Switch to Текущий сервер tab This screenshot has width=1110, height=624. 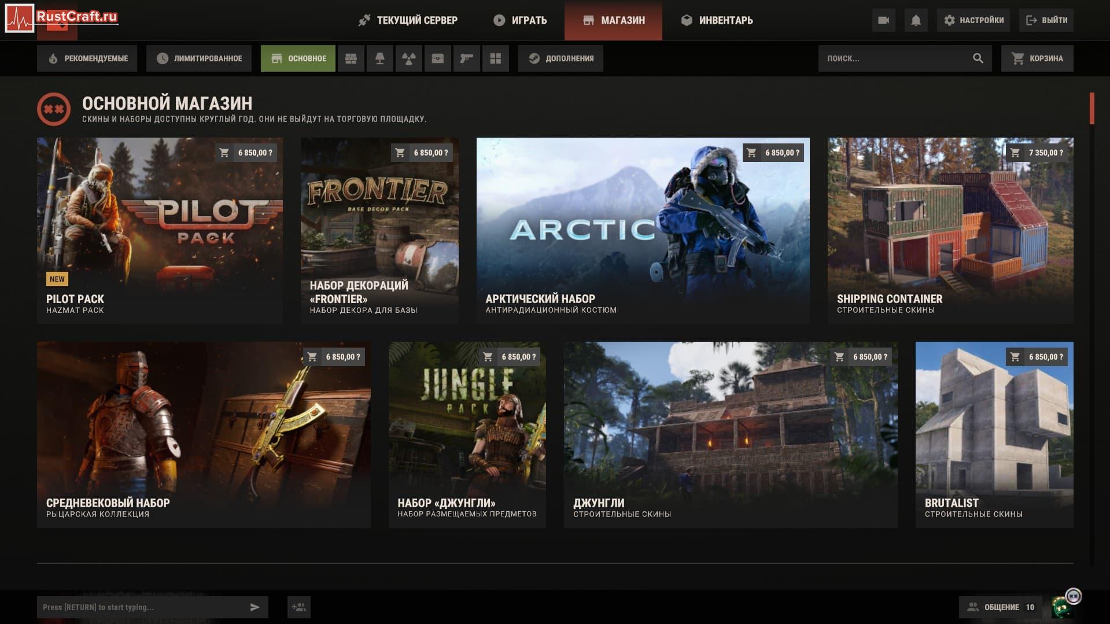tap(408, 20)
